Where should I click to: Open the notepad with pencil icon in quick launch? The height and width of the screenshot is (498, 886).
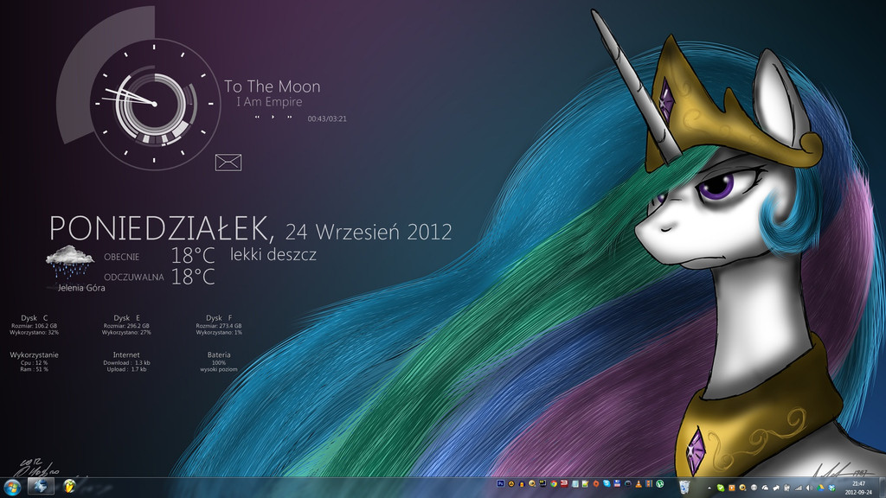[586, 484]
